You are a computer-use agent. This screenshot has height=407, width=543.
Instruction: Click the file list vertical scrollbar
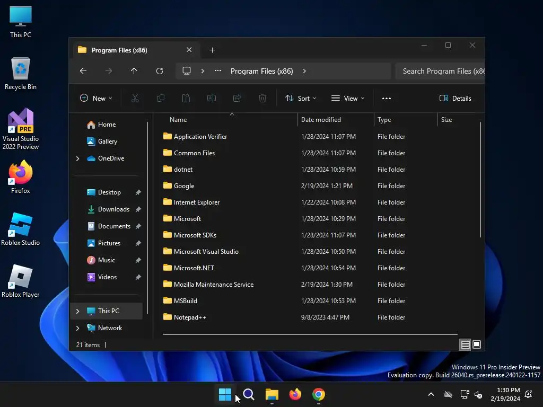point(480,180)
